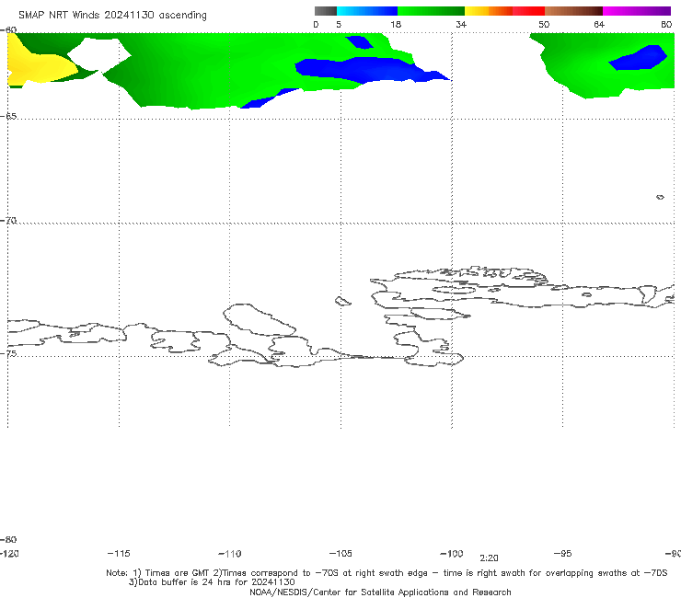Click the '-80' latitude axis label

pos(8,540)
